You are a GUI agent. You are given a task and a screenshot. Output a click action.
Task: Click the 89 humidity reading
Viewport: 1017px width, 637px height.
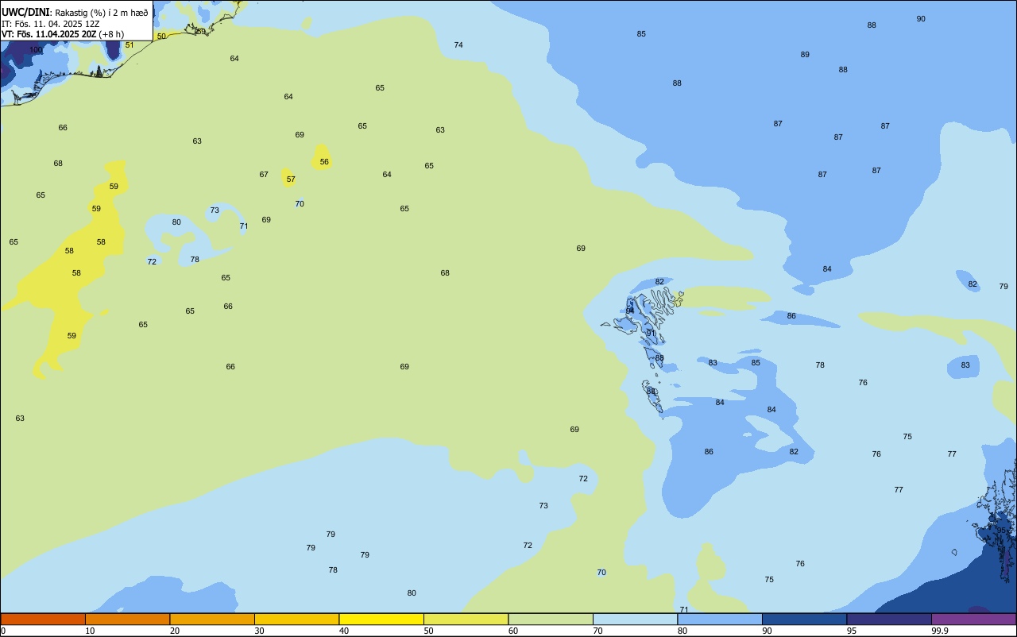pos(805,55)
